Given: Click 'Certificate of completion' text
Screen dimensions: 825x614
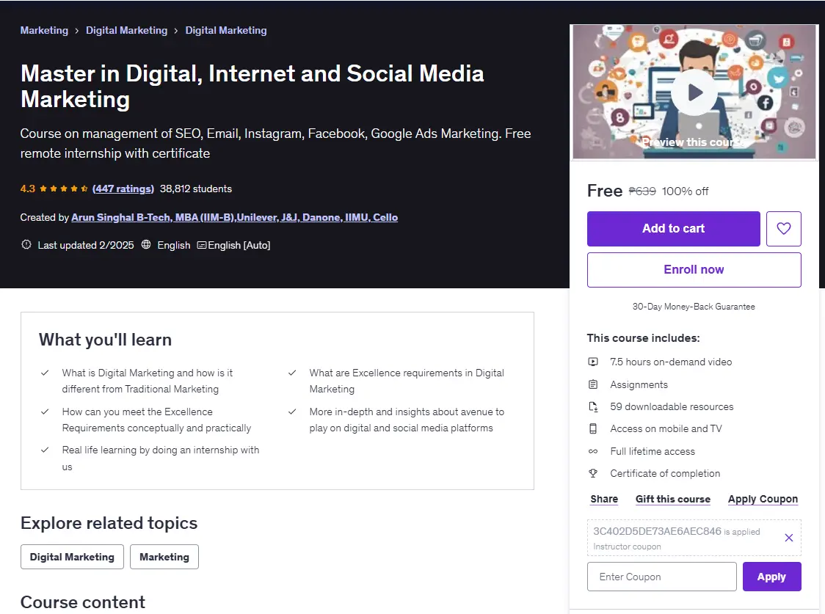Looking at the screenshot, I should [665, 473].
